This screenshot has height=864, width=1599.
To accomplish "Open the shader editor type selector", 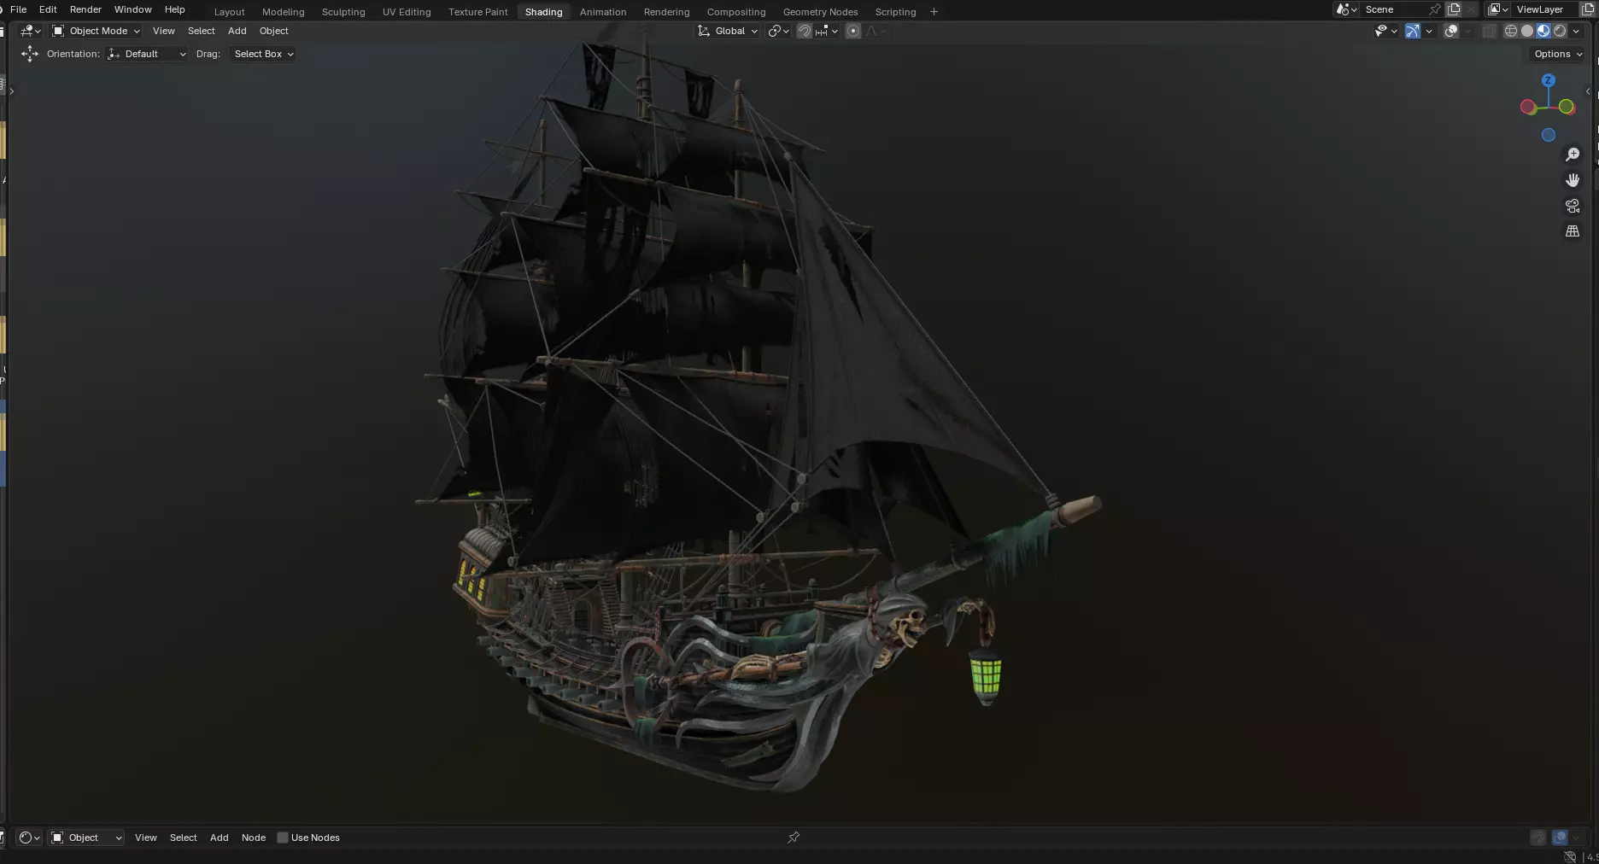I will [x=30, y=838].
